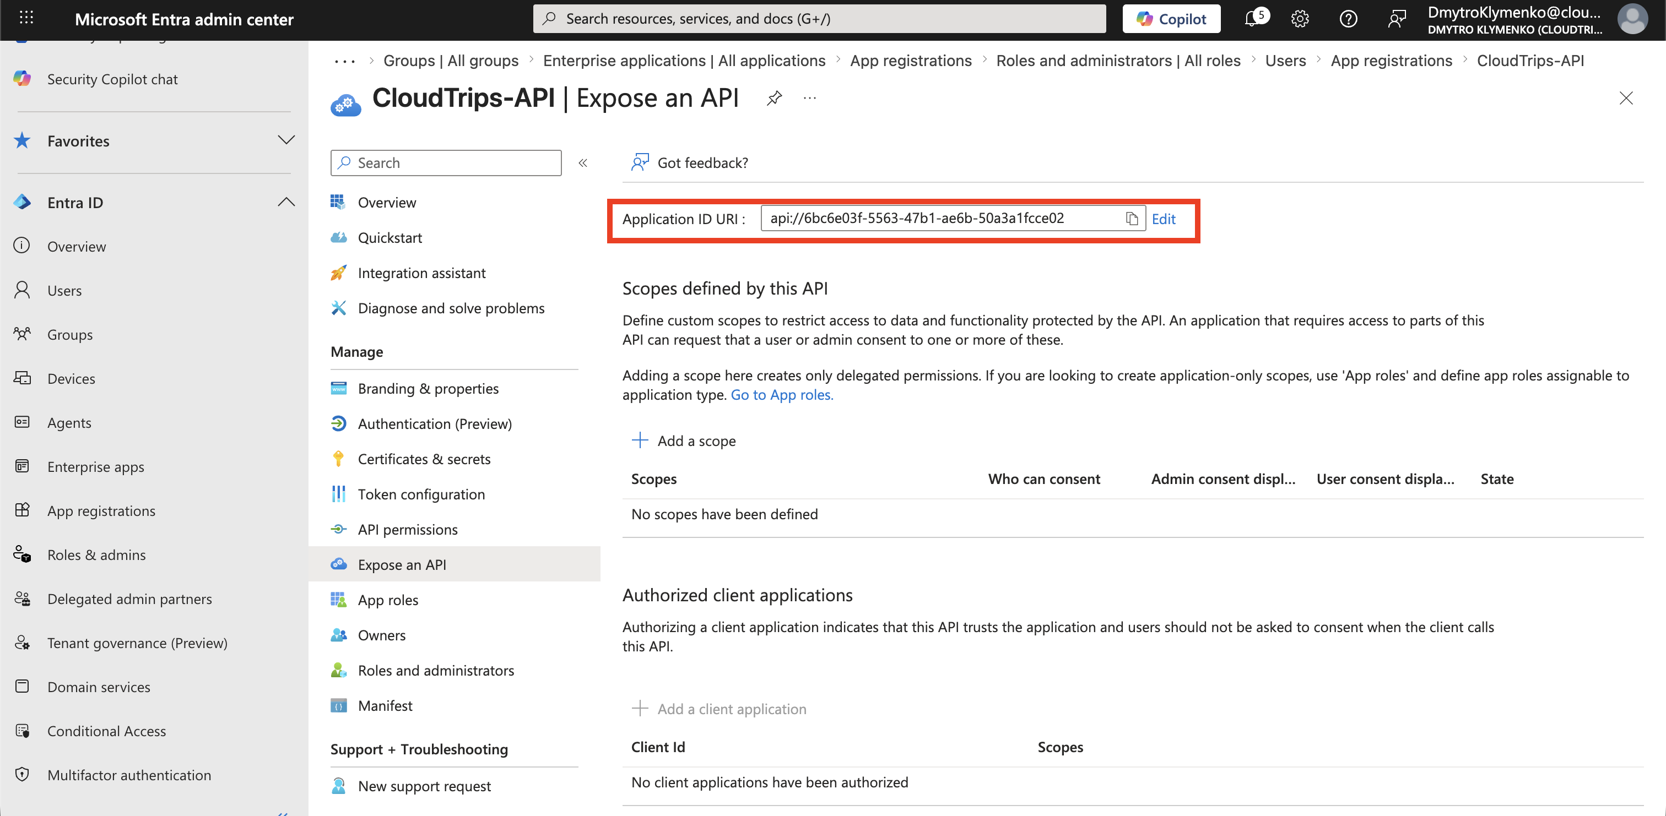The height and width of the screenshot is (816, 1666).
Task: Click the Conditional Access nav icon
Action: tap(22, 731)
